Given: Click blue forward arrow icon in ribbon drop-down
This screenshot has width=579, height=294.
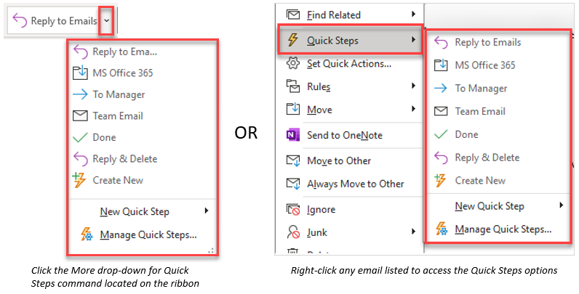Looking at the screenshot, I should pos(80,94).
